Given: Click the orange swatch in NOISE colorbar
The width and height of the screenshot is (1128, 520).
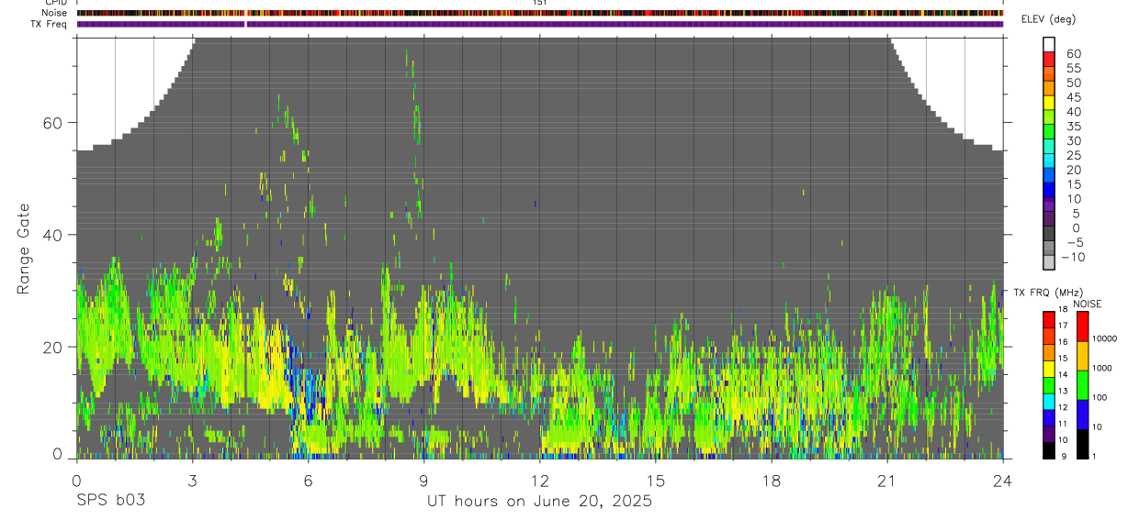Looking at the screenshot, I should point(1083,356).
